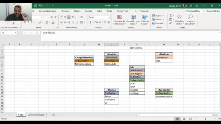
Task: Decrease indent
Action: (x=73, y=22)
